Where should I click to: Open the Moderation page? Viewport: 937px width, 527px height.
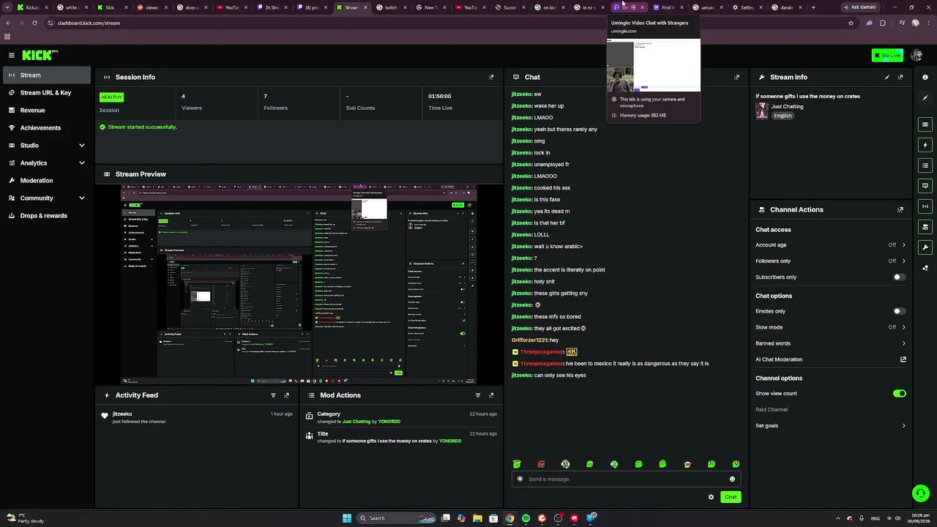point(47,181)
